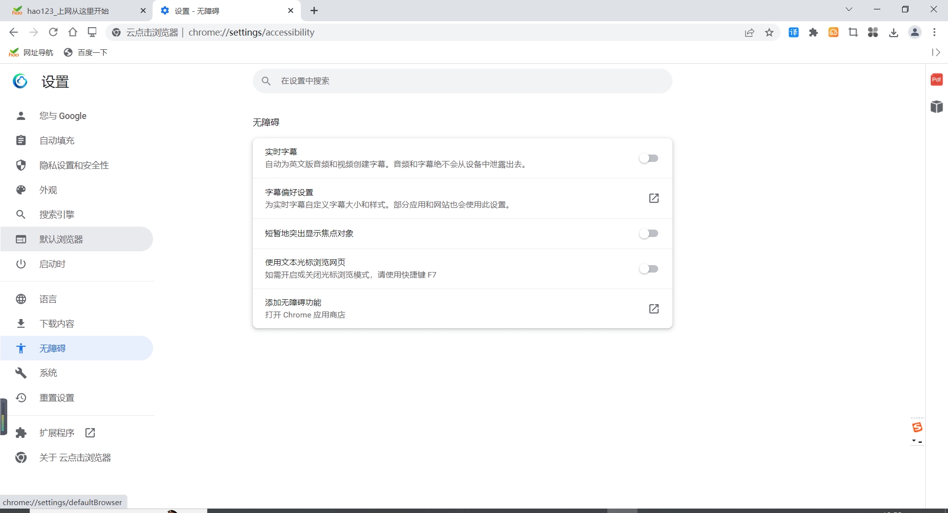Open a new tab with plus button
This screenshot has width=948, height=513.
(314, 10)
